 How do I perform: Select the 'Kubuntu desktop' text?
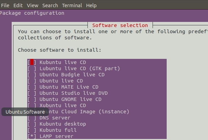click(63, 124)
